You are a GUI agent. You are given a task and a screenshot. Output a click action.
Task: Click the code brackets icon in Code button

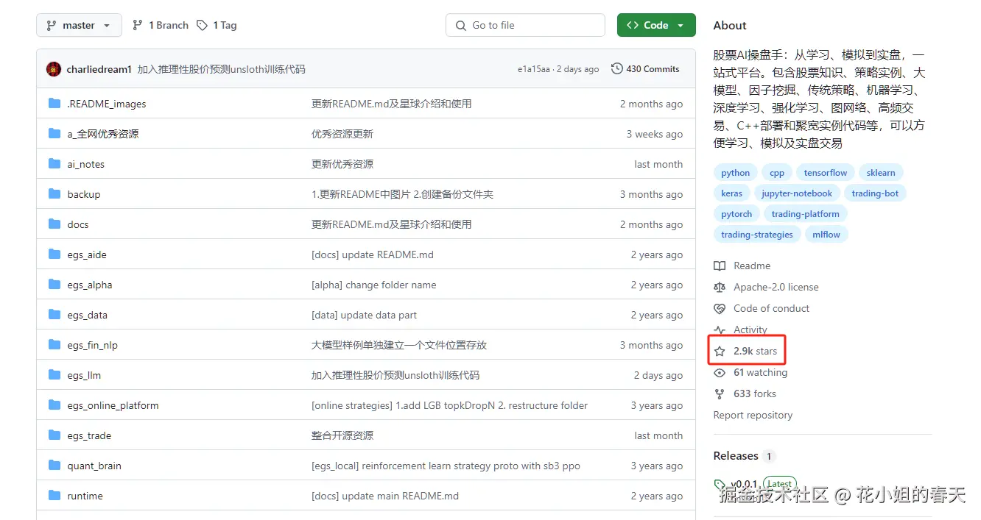tap(632, 25)
